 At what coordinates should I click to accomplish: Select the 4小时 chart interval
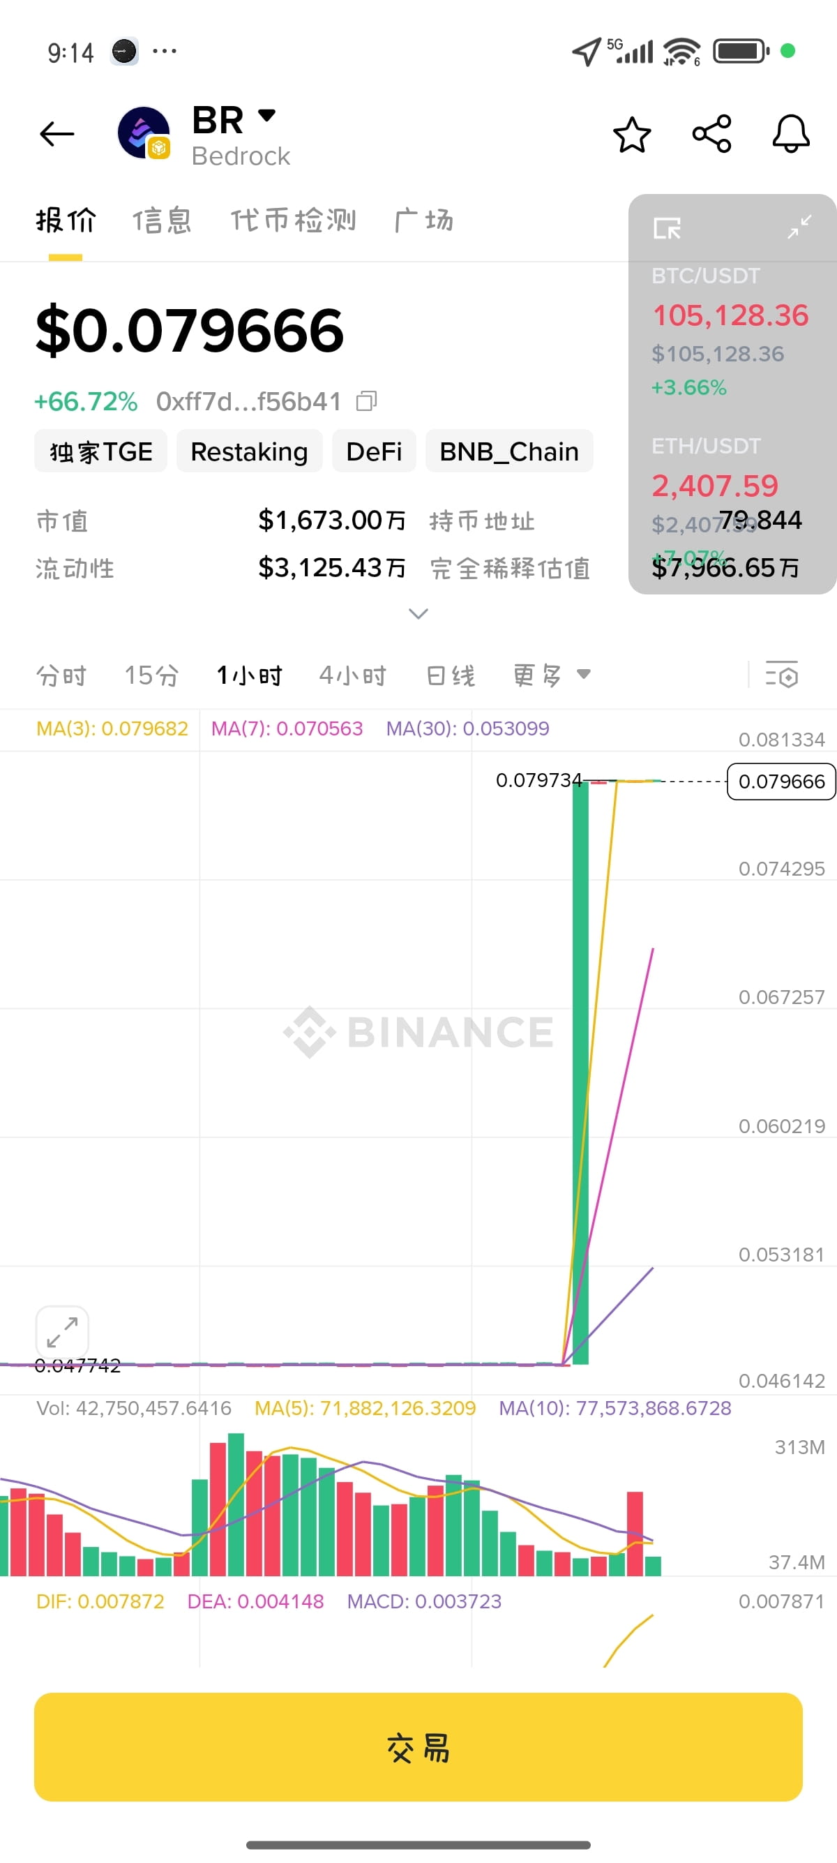tap(353, 675)
